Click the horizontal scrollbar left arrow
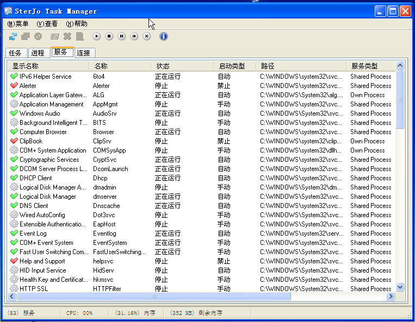The width and height of the screenshot is (415, 322). pos(11,296)
